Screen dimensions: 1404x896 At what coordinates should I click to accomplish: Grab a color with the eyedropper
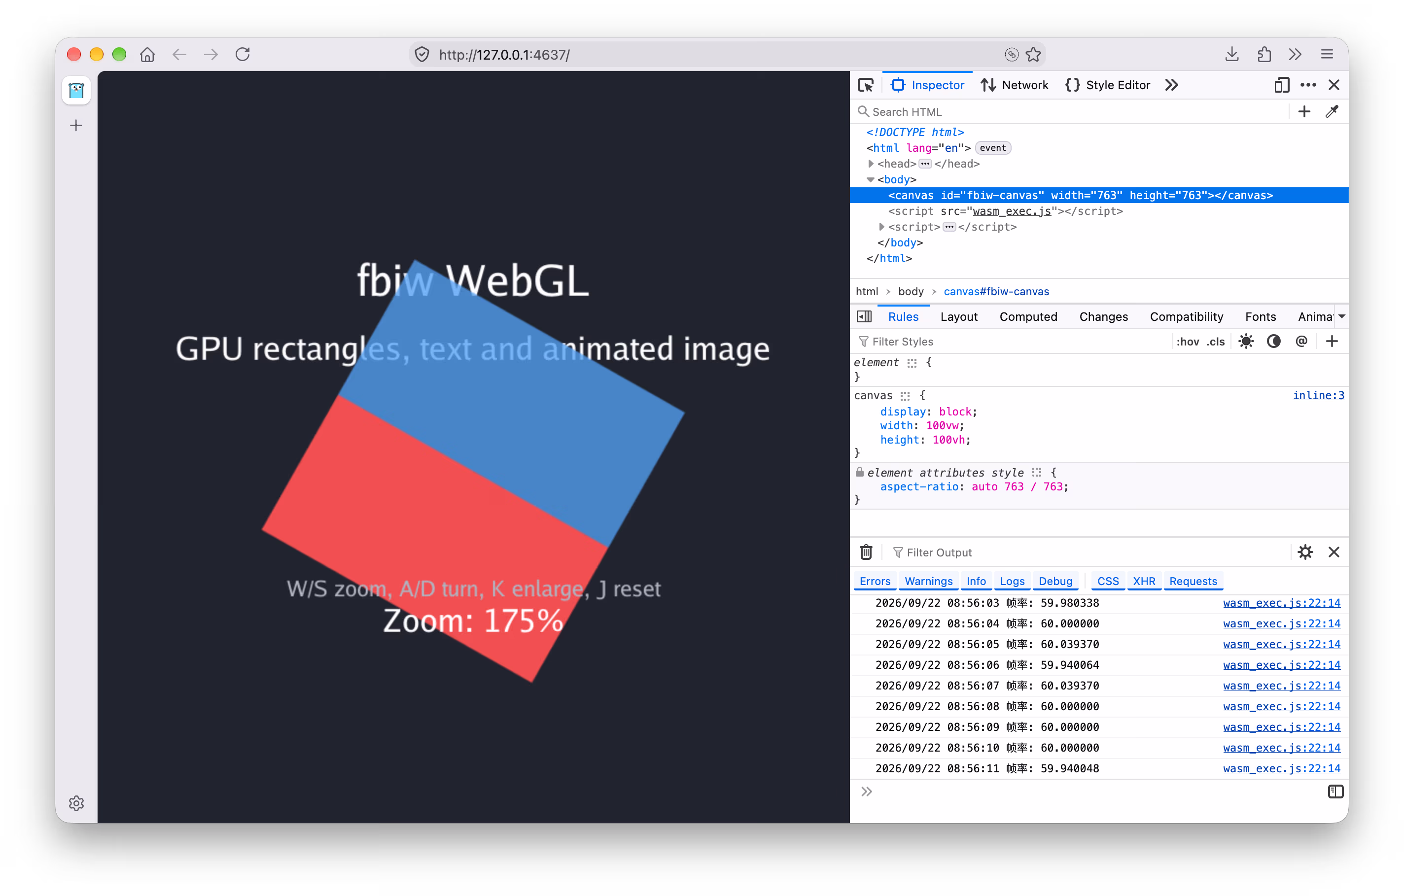pos(1332,111)
